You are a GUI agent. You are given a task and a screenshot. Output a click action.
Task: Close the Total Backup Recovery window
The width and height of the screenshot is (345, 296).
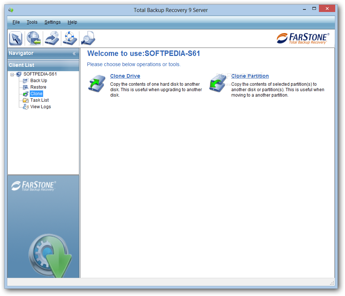[327, 9]
